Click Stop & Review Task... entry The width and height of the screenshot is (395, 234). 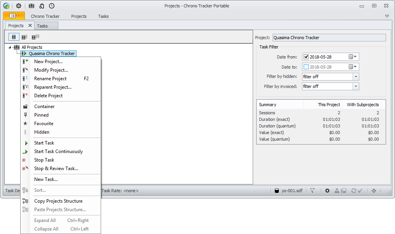pos(61,169)
